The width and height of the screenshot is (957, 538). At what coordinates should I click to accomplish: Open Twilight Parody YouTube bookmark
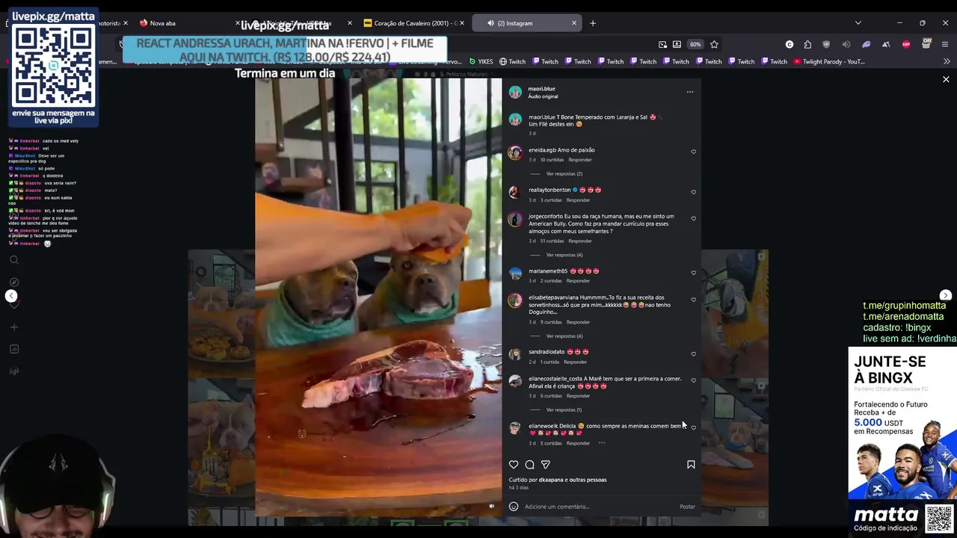pos(828,61)
